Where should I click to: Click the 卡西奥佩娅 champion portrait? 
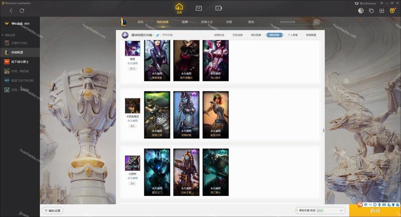click(133, 105)
